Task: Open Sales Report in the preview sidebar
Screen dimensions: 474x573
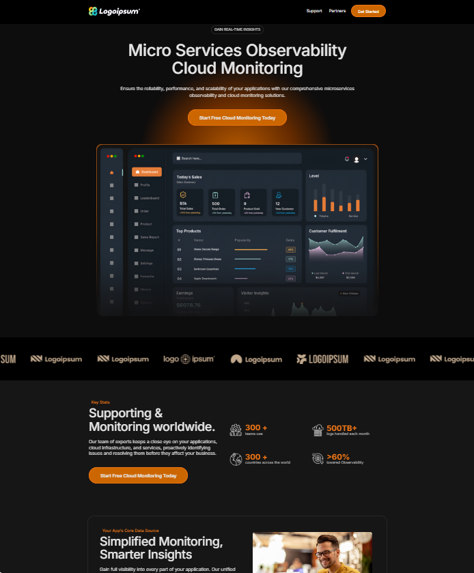Action: (x=147, y=237)
